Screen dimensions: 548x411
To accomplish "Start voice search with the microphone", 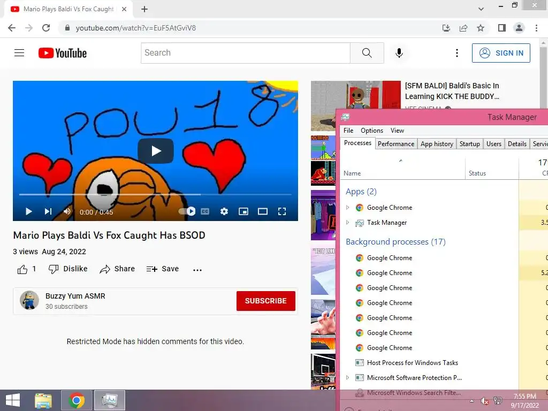I will click(399, 53).
